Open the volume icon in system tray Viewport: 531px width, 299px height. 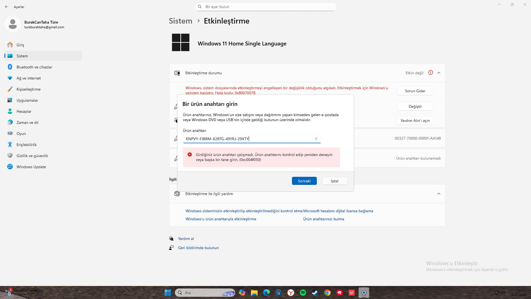point(503,293)
